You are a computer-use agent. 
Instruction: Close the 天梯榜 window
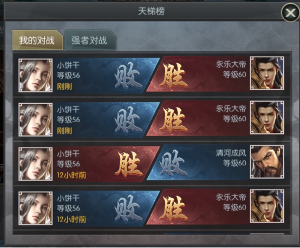[x=290, y=13]
